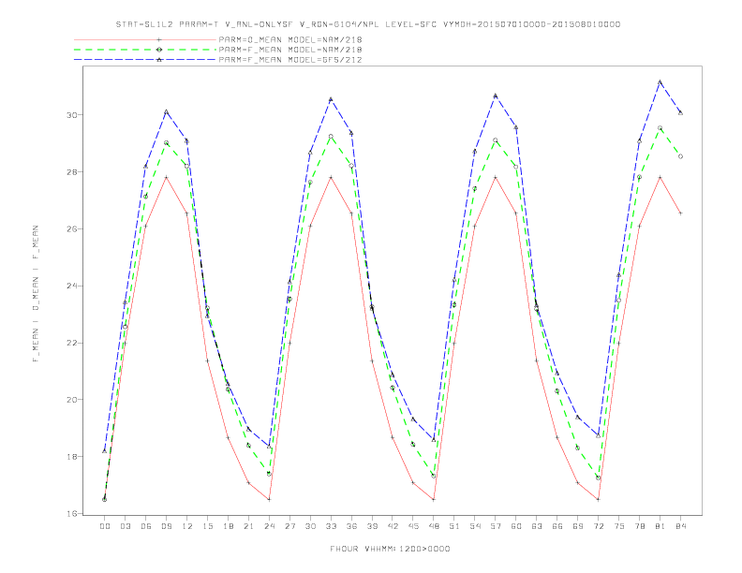Click blue GFS triangle marker at hour 33 peak
Image resolution: width=742 pixels, height=573 pixels.
(331, 99)
